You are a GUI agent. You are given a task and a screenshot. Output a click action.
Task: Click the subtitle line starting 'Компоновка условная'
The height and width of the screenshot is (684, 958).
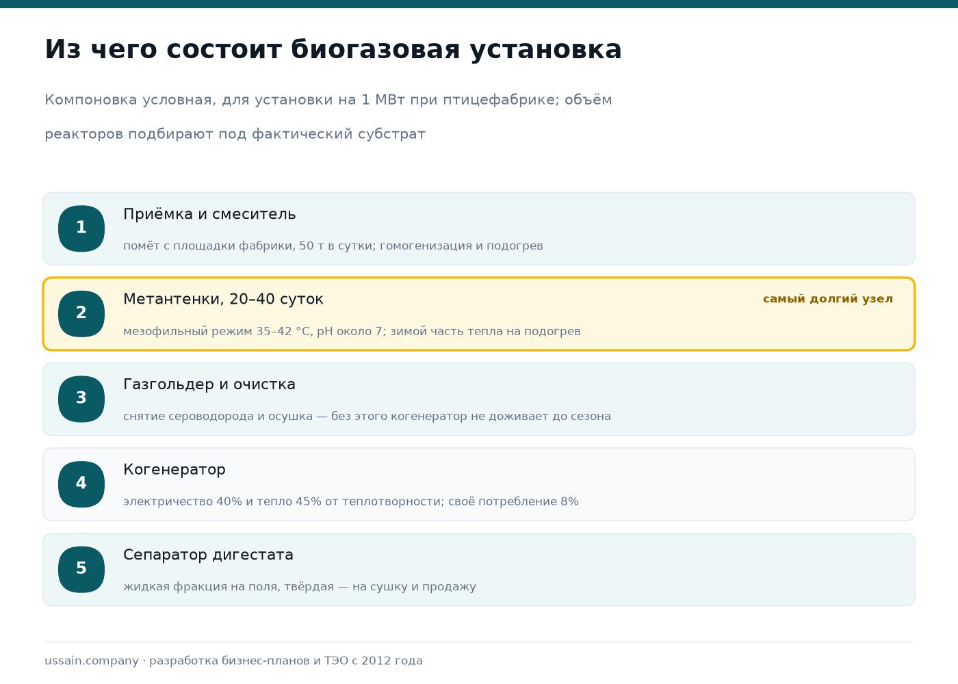pyautogui.click(x=328, y=100)
